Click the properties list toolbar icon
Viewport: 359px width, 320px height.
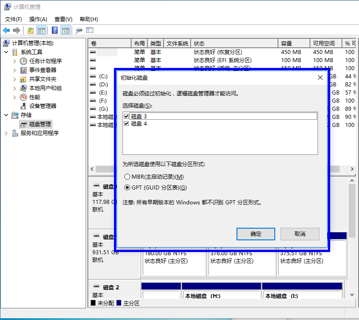pos(90,30)
